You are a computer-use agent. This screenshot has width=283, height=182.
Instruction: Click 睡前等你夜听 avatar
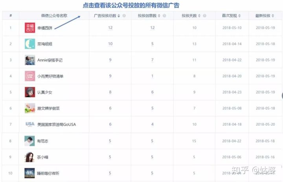click(29, 173)
